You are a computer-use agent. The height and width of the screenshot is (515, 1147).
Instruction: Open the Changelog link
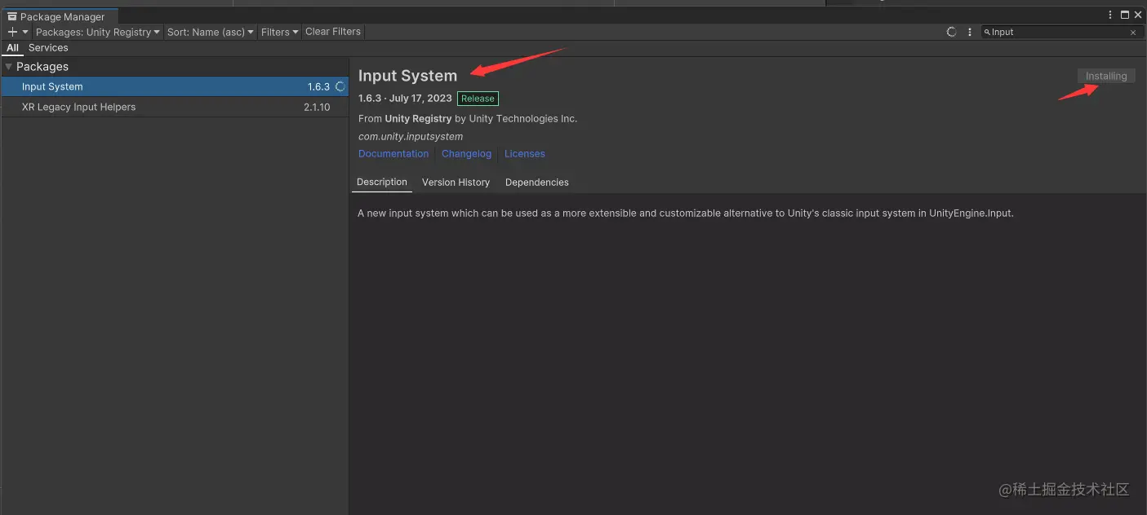tap(466, 154)
